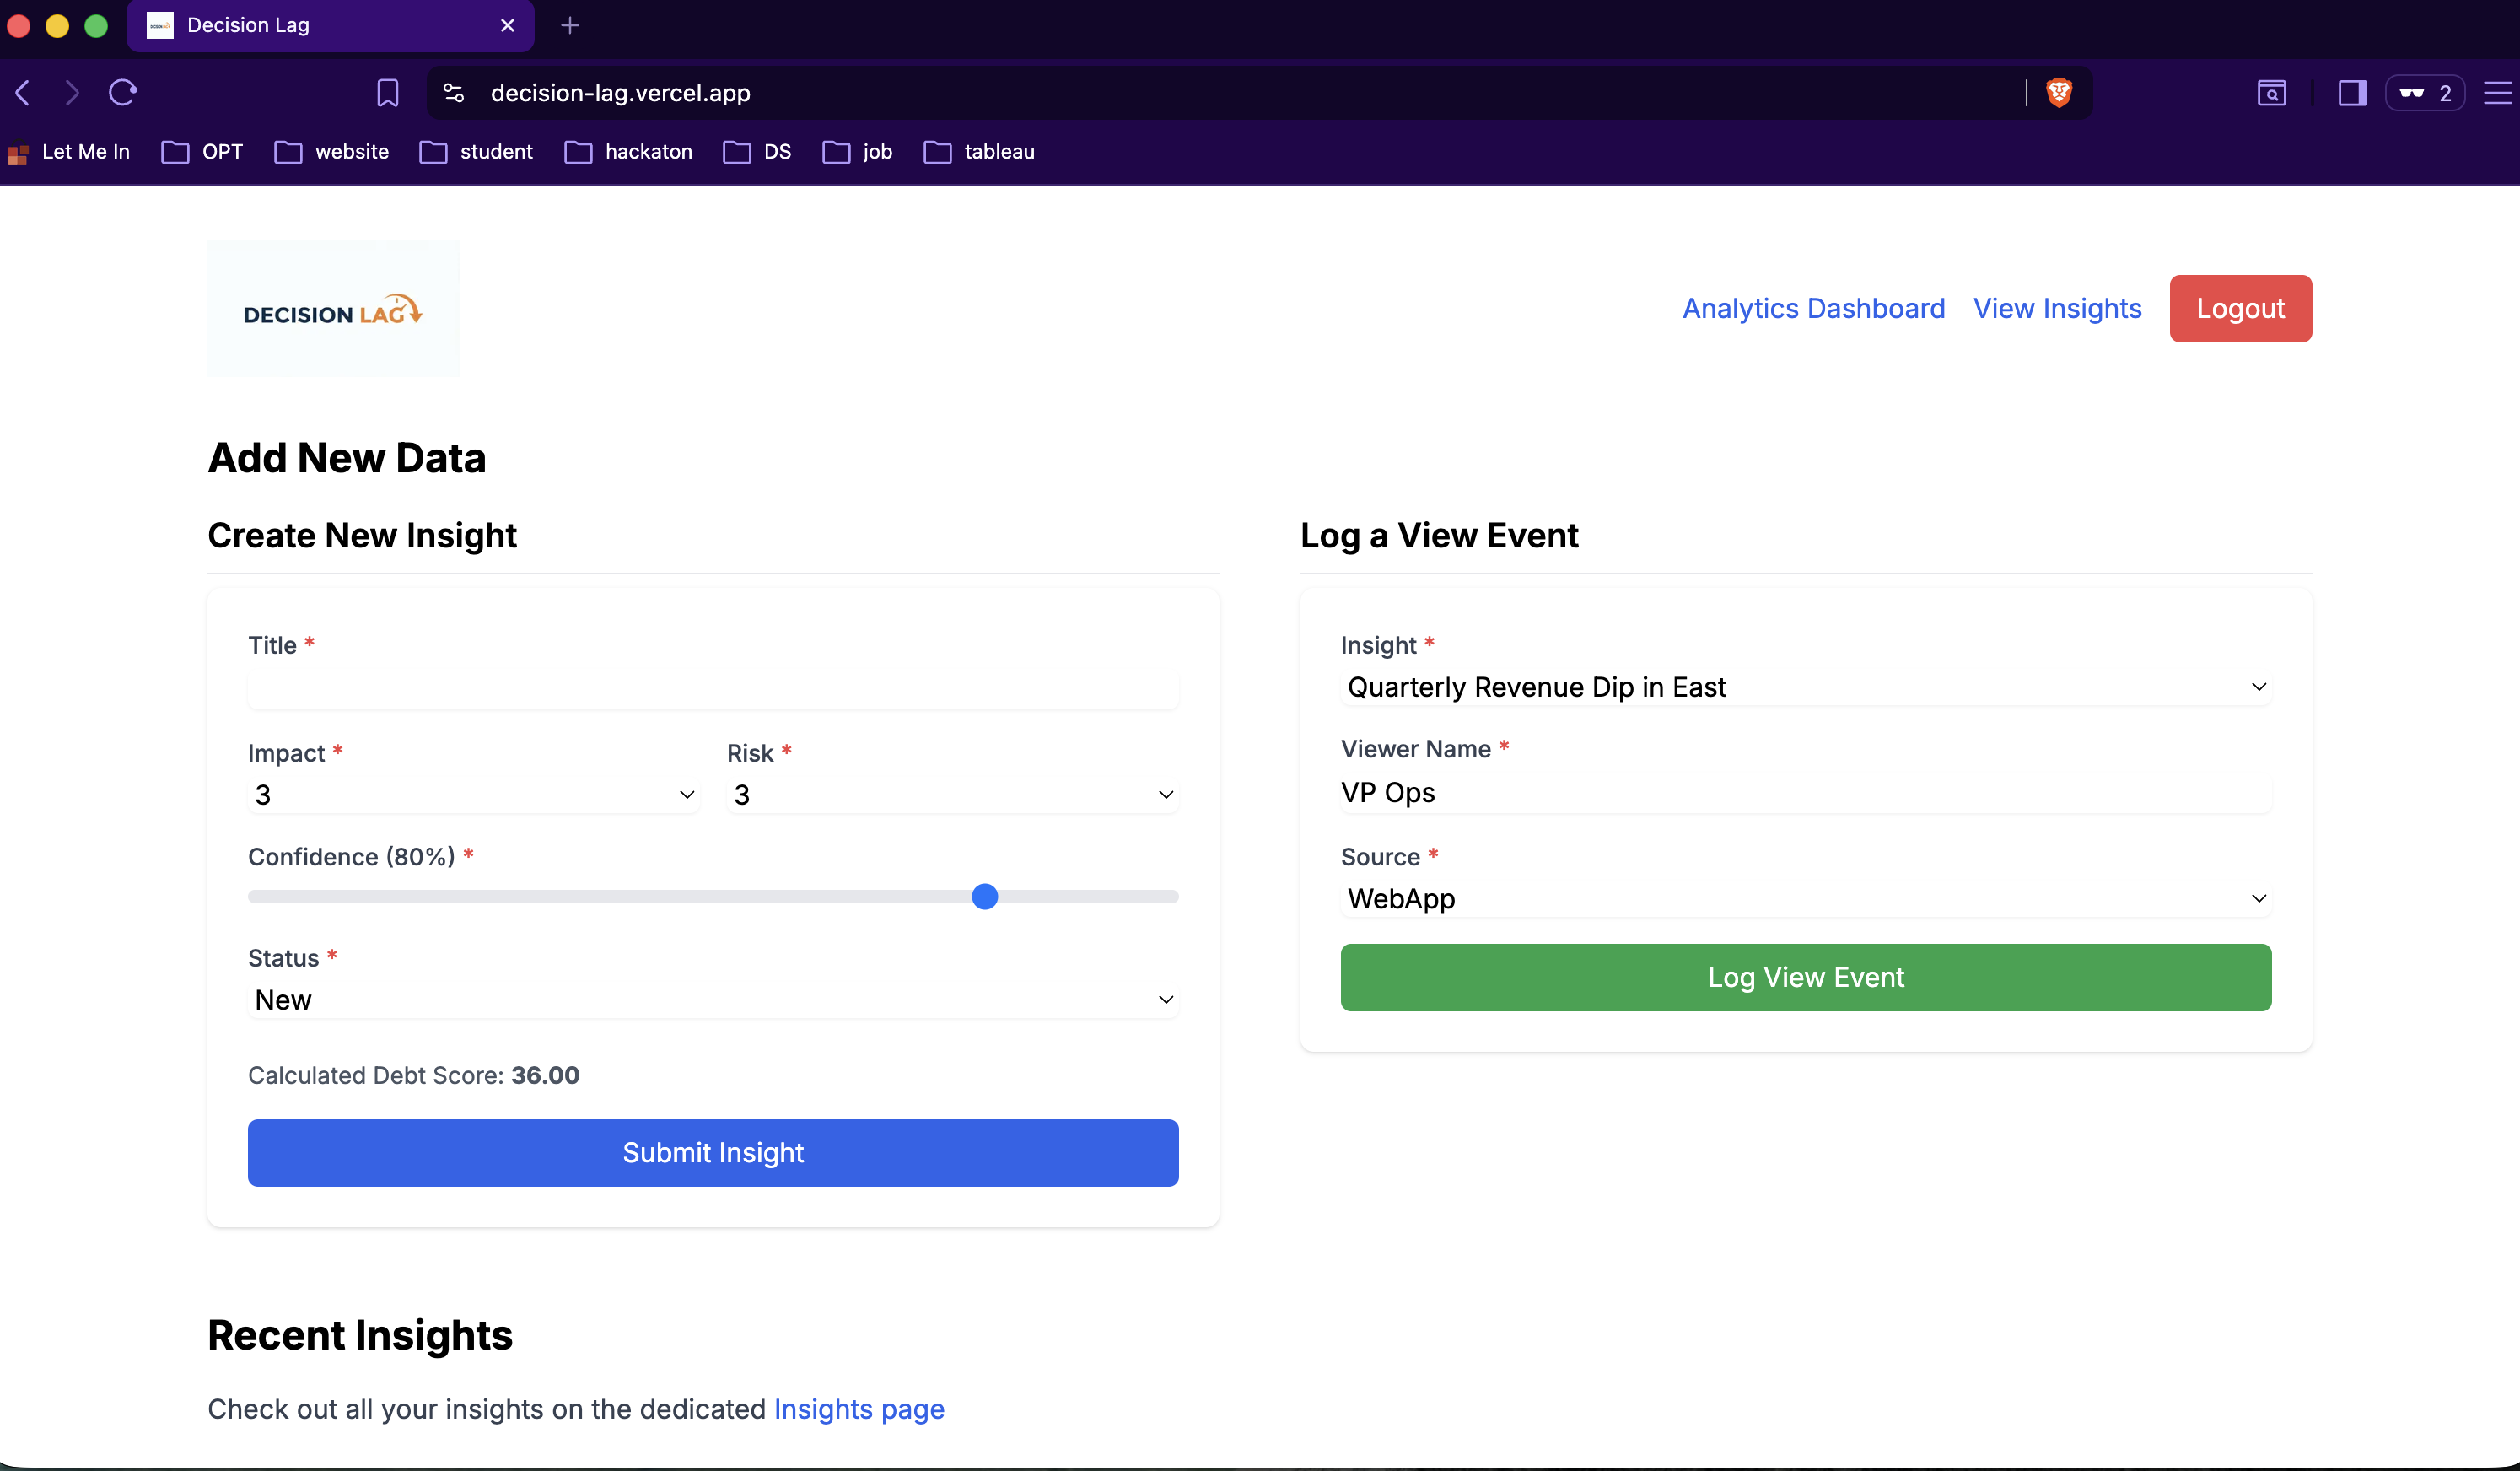Open the browser hamburger menu

[x=2498, y=93]
